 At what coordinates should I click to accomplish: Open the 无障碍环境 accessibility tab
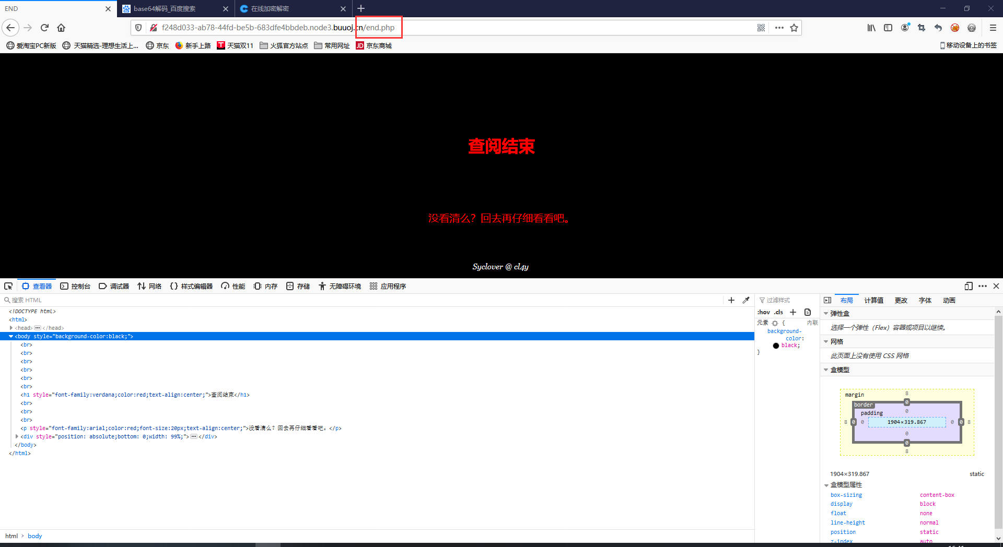[340, 286]
